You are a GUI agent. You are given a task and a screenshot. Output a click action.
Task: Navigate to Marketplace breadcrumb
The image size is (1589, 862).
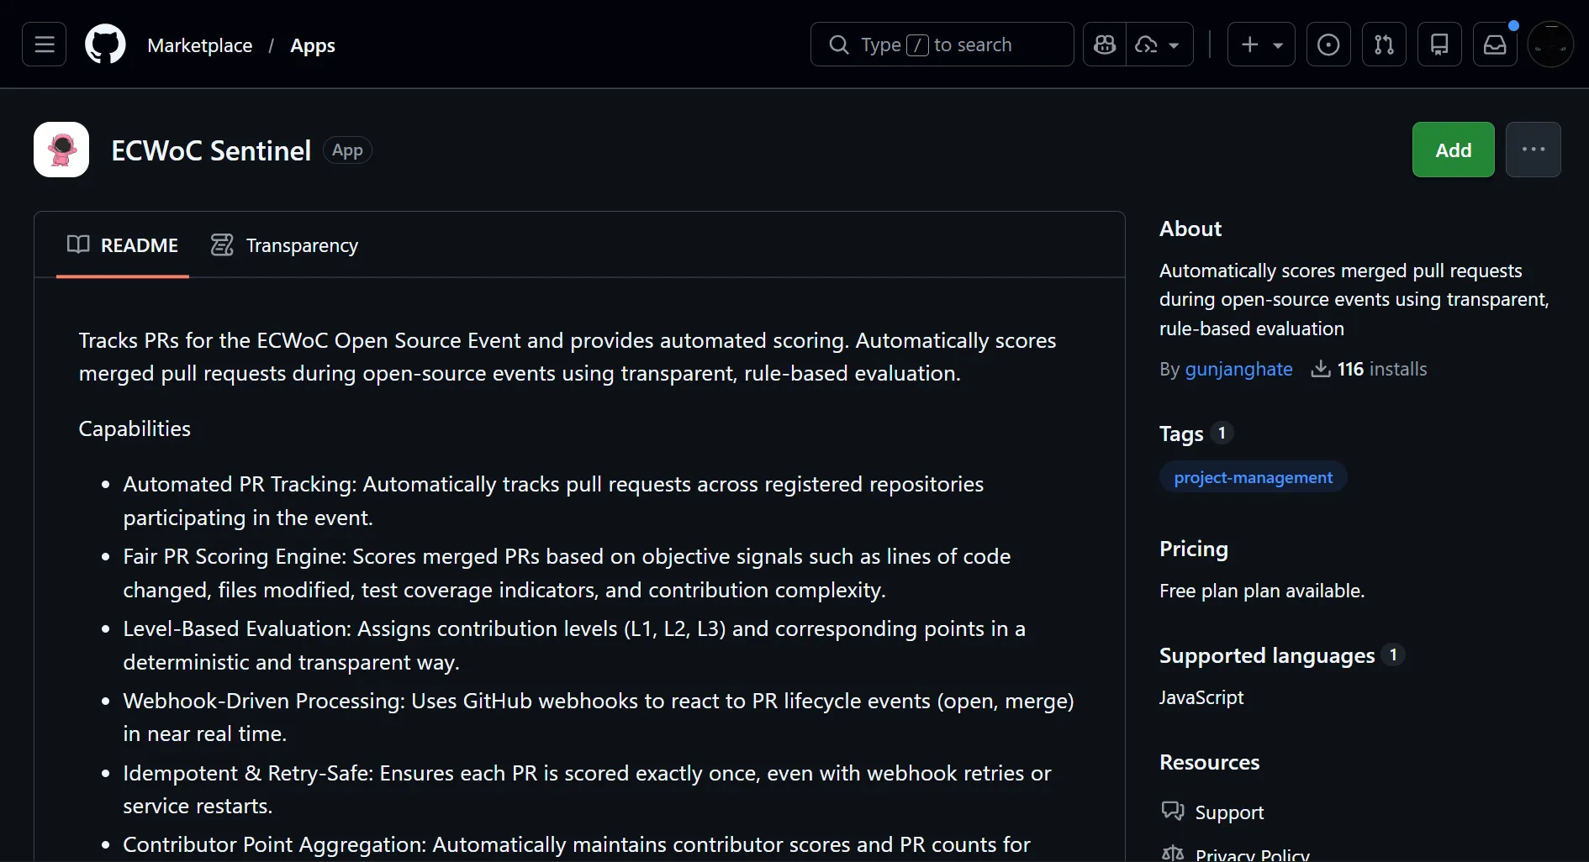(200, 45)
